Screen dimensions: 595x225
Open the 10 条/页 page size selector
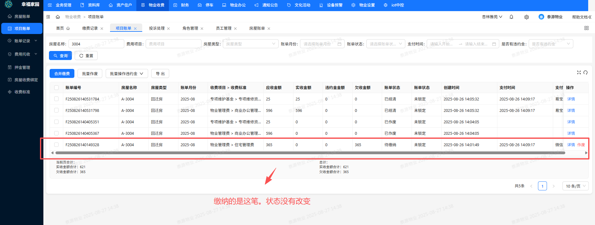tap(575, 186)
